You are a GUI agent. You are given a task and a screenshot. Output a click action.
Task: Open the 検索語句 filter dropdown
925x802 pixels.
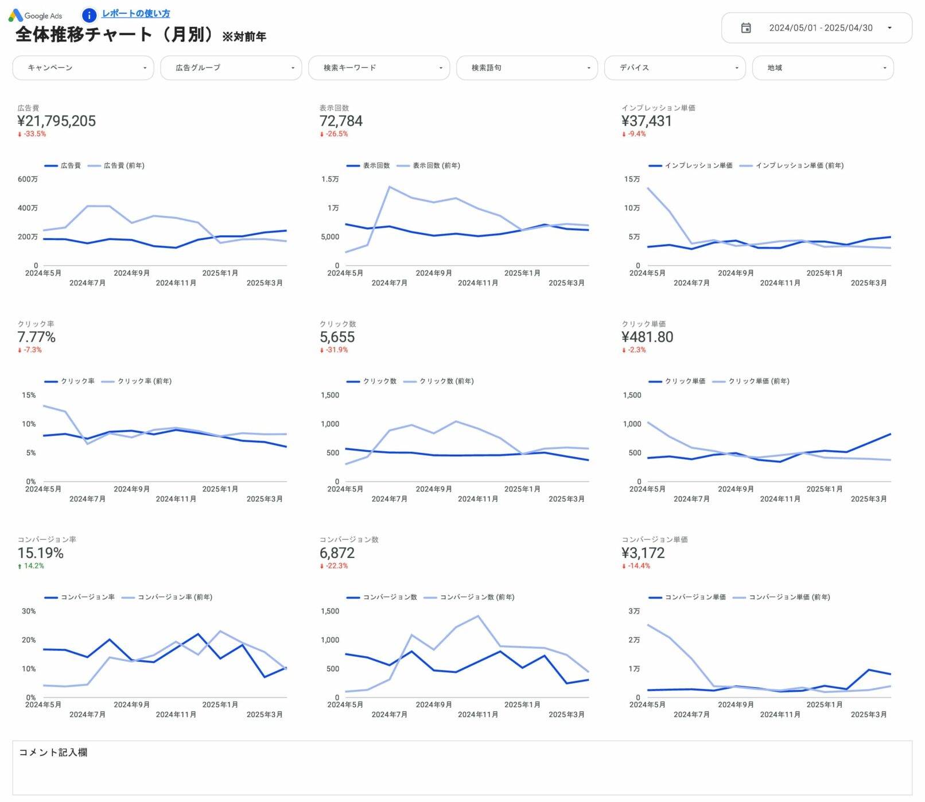527,68
